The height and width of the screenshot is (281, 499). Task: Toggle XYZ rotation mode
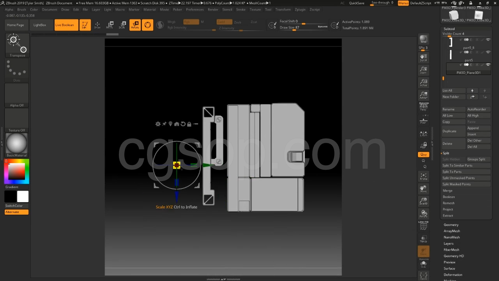tap(423, 155)
